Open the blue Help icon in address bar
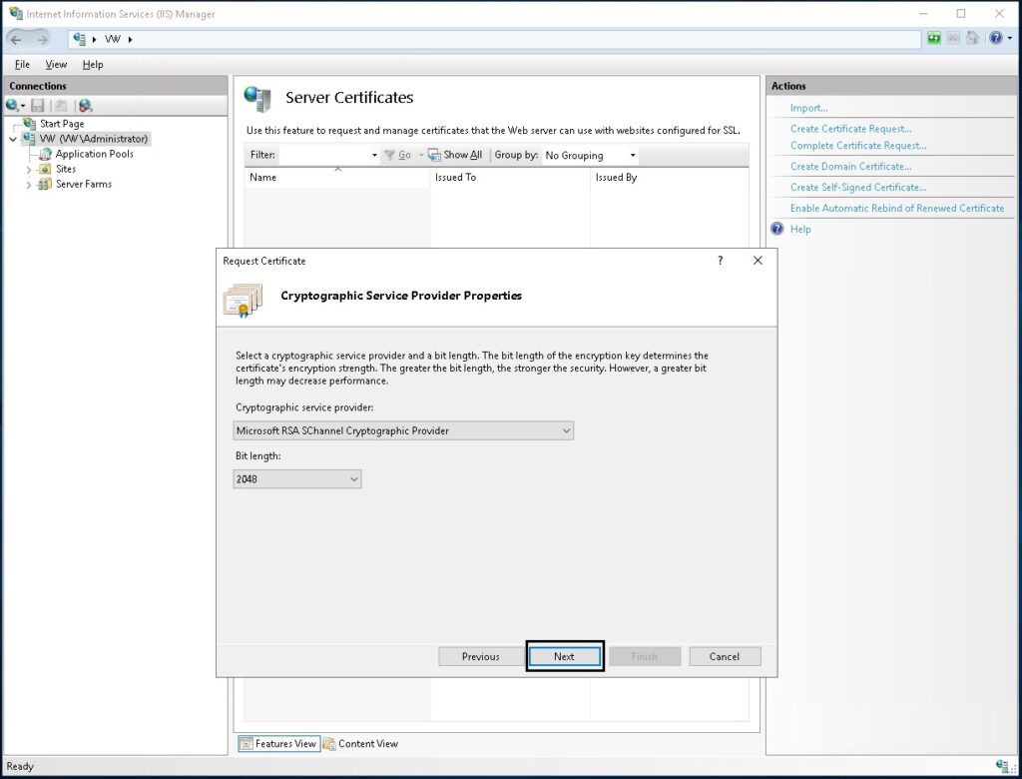Viewport: 1022px width, 779px height. [x=994, y=39]
